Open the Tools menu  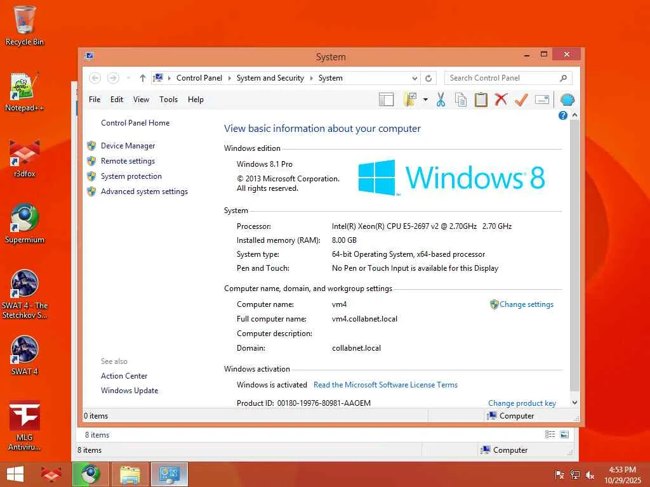pos(168,100)
